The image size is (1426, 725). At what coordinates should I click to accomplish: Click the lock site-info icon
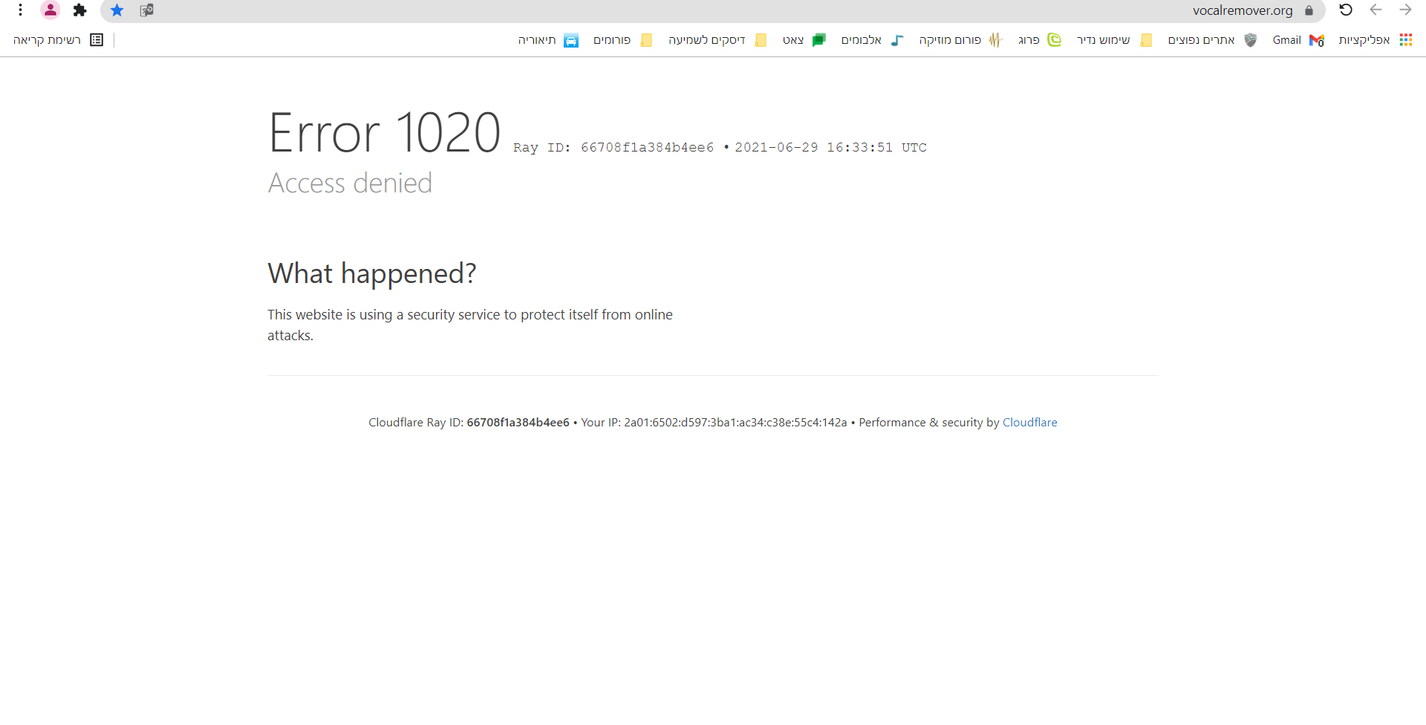tap(1309, 10)
